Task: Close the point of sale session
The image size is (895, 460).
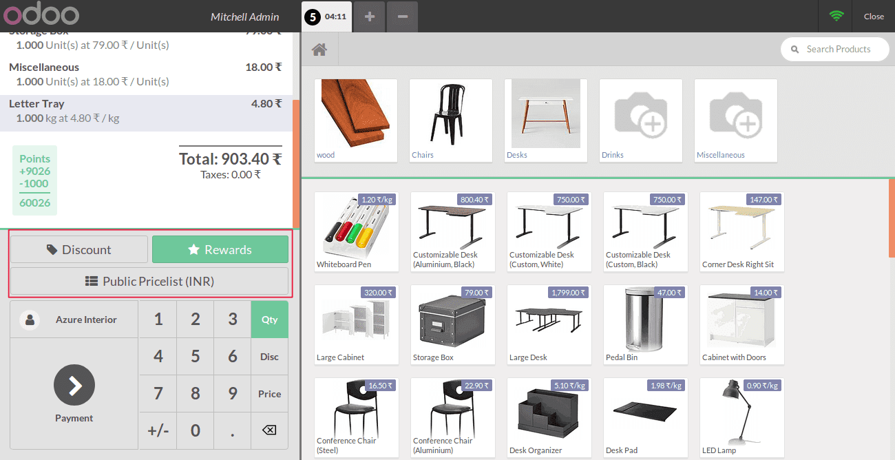Action: click(874, 17)
